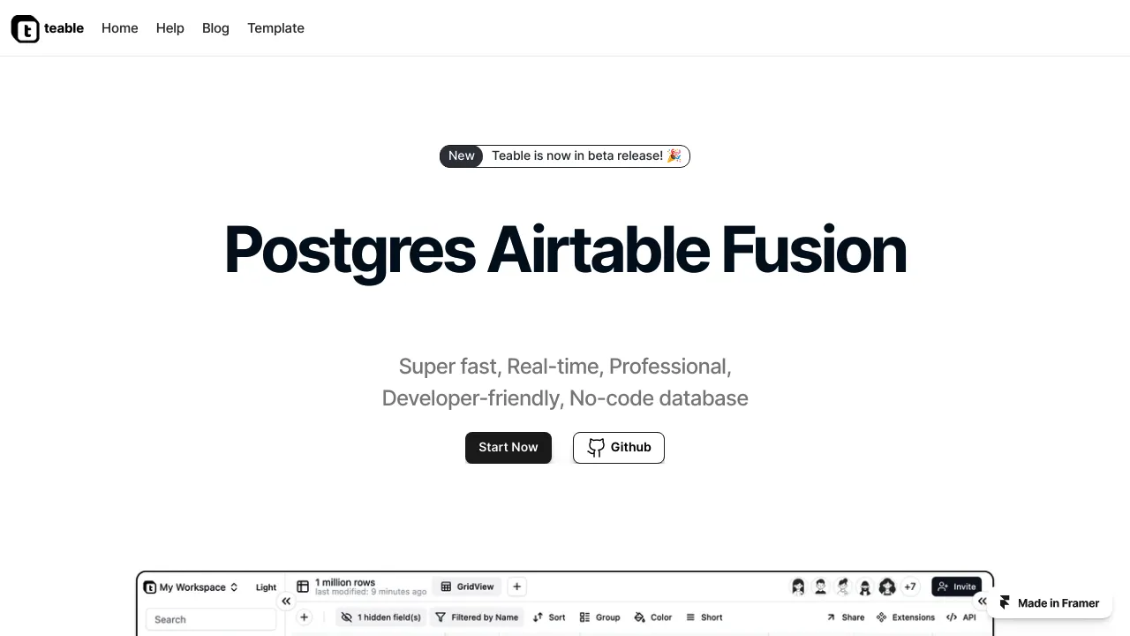Click the 'Postgres Airtable Fusion' headline
The height and width of the screenshot is (636, 1130).
coord(565,250)
